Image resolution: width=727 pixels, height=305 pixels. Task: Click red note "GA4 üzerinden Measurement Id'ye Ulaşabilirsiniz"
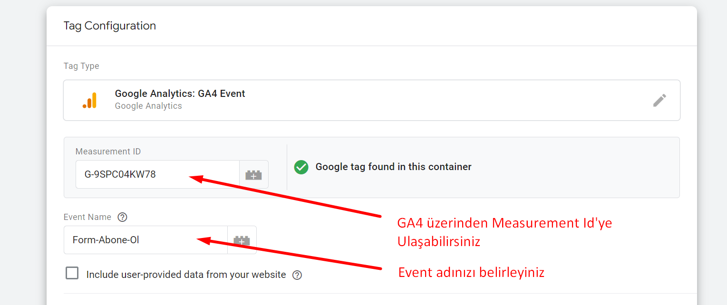point(504,232)
